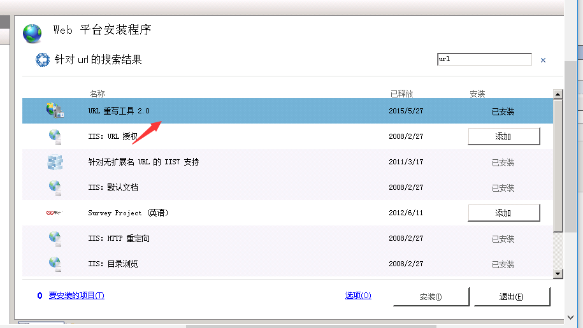Click the 2012/6/11 release date
The height and width of the screenshot is (328, 583).
(406, 213)
